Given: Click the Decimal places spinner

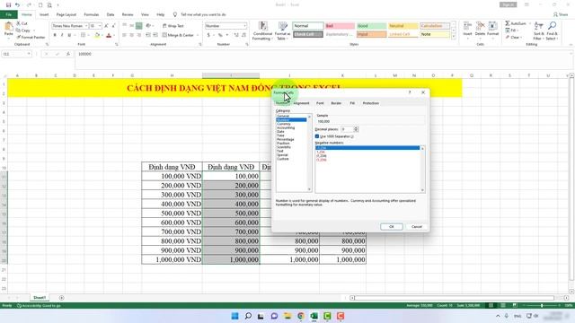Looking at the screenshot, I should tap(356, 129).
